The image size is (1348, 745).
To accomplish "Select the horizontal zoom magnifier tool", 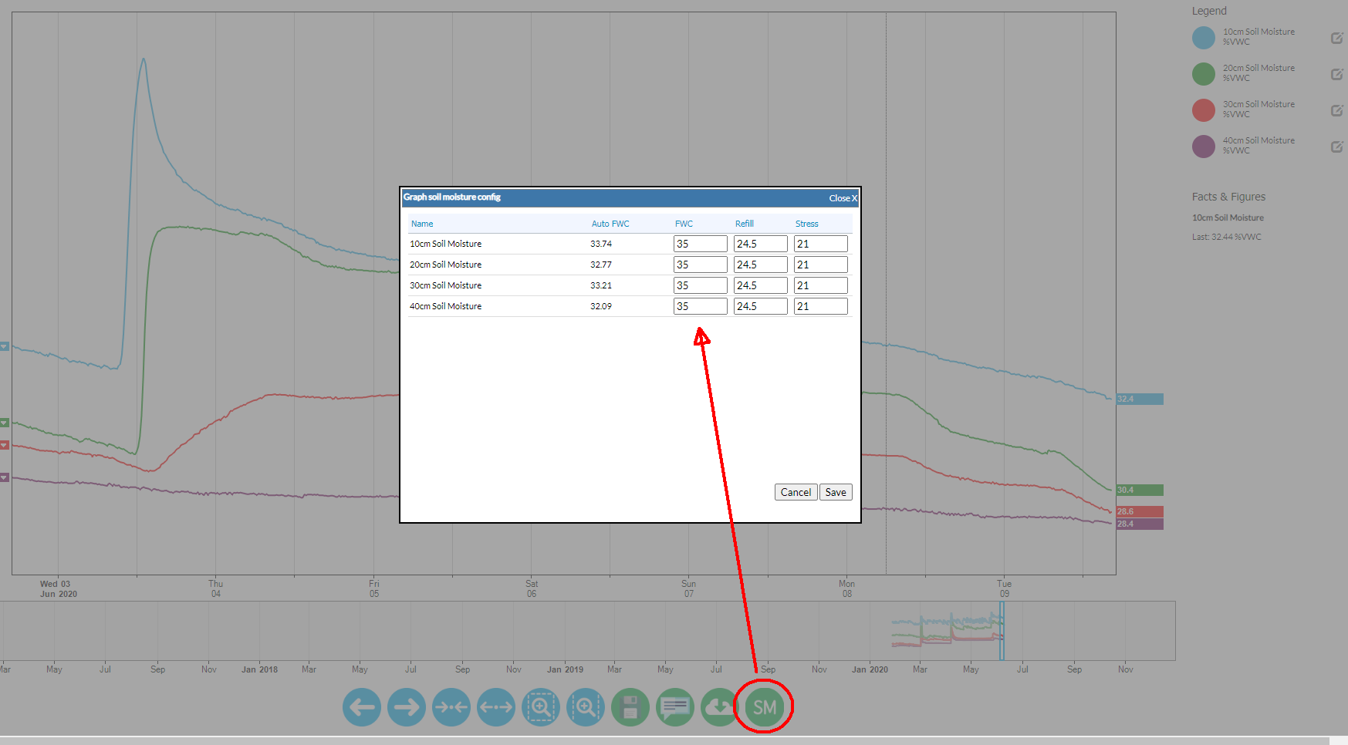I will pos(586,707).
